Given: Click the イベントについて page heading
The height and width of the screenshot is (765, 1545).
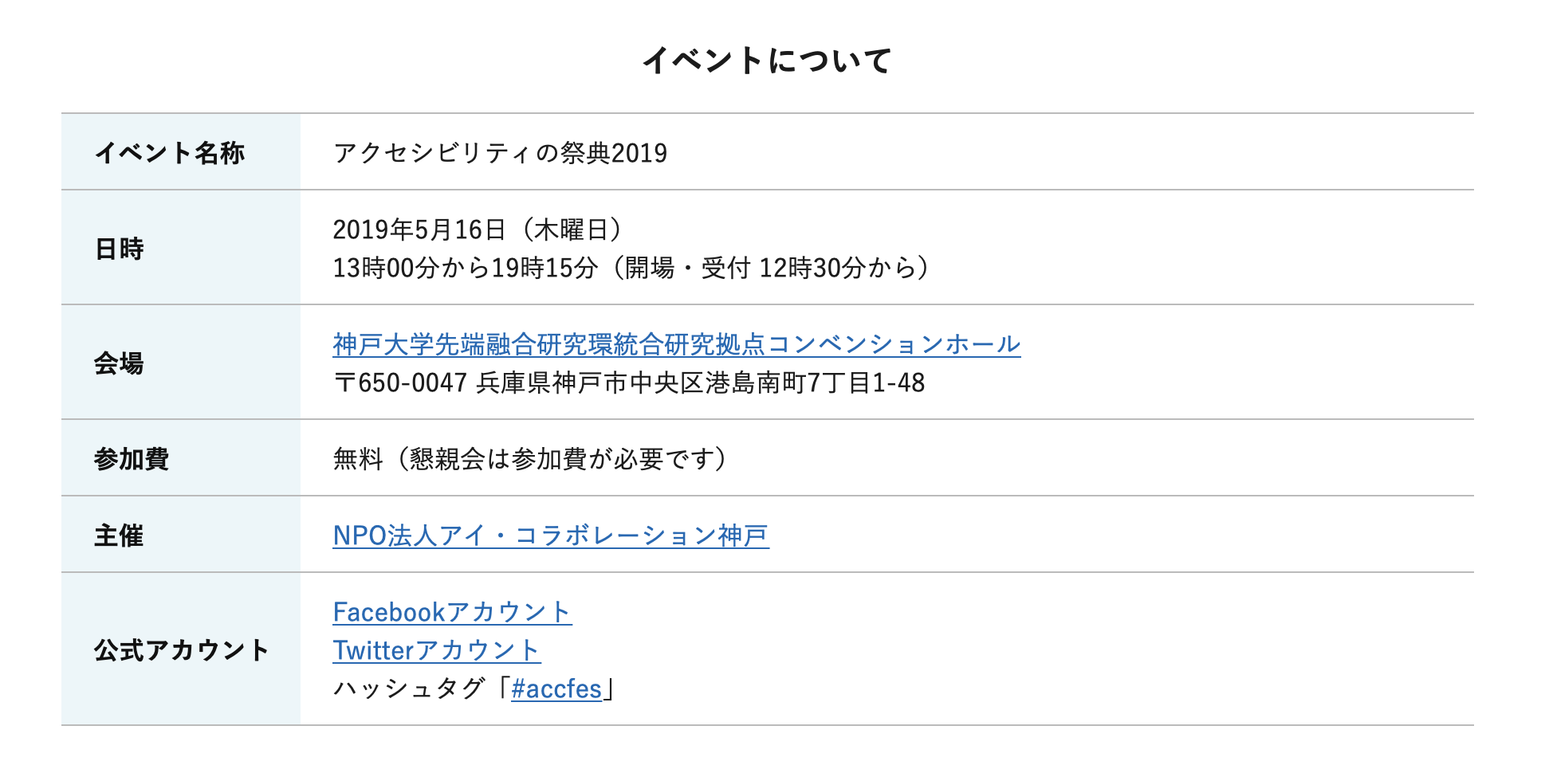Looking at the screenshot, I should tap(767, 61).
